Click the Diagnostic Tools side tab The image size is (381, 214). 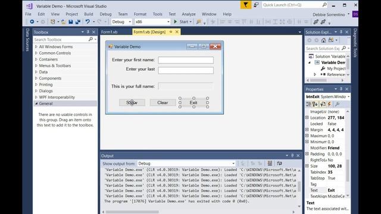[x=355, y=43]
